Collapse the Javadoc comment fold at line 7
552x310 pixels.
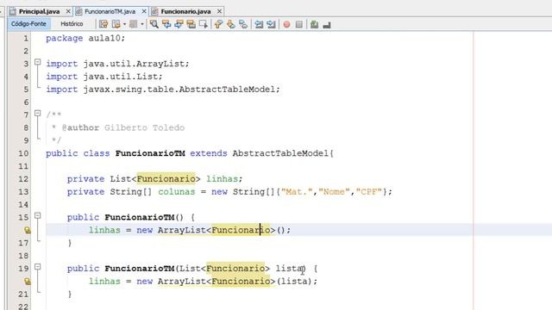[x=38, y=114]
